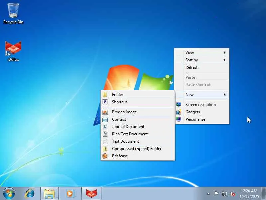Choose Personalize from the context menu
The image size is (266, 200).
click(x=202, y=119)
